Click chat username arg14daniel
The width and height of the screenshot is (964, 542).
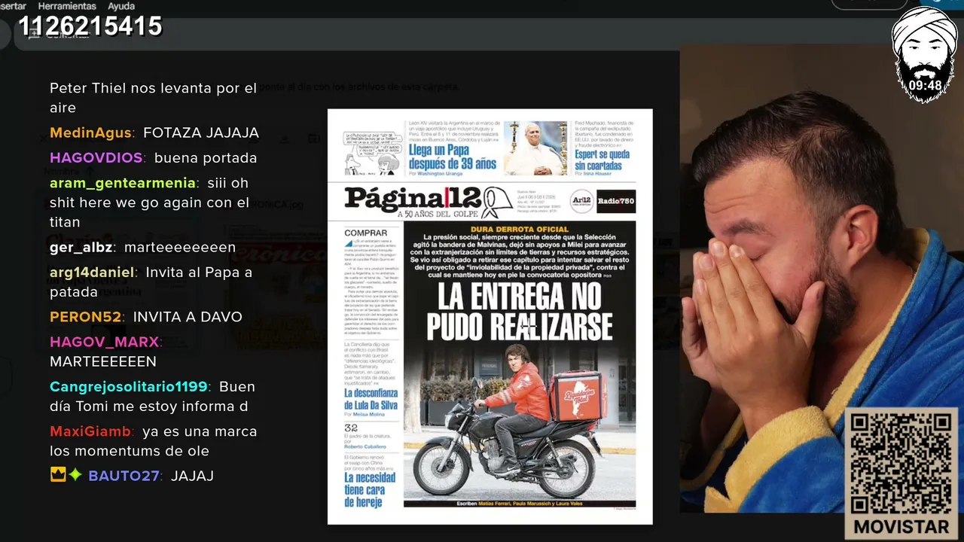click(x=92, y=273)
